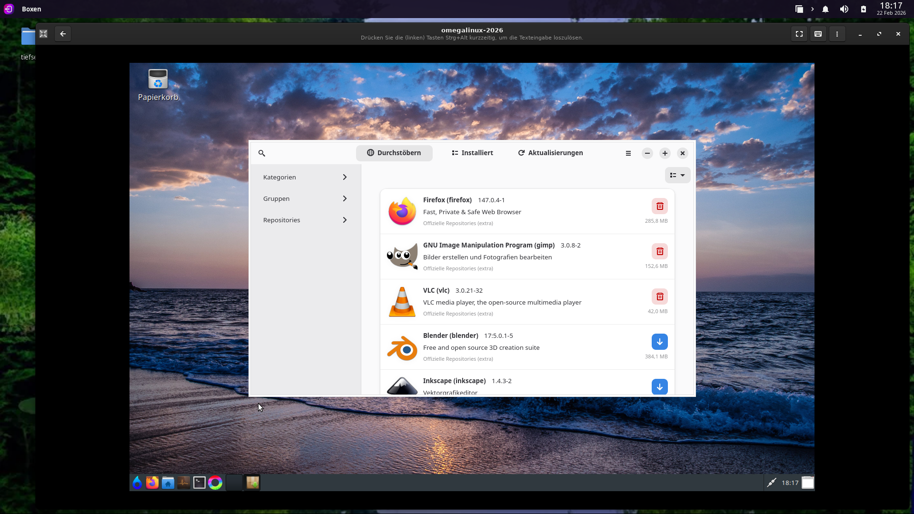The width and height of the screenshot is (914, 514).
Task: Open the Boxes virtual keyboard shortcuts icon
Action: [818, 34]
